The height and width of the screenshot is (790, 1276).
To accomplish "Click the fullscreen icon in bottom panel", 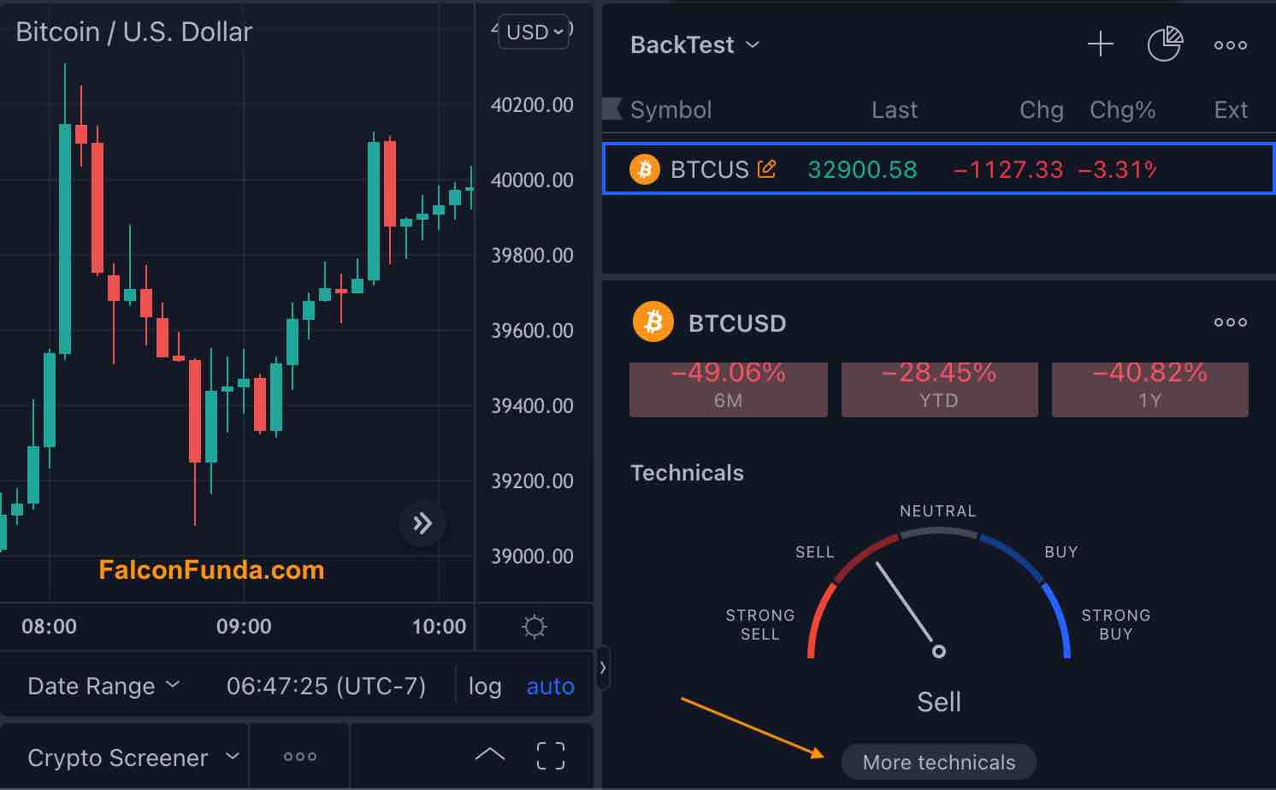I will tap(550, 756).
